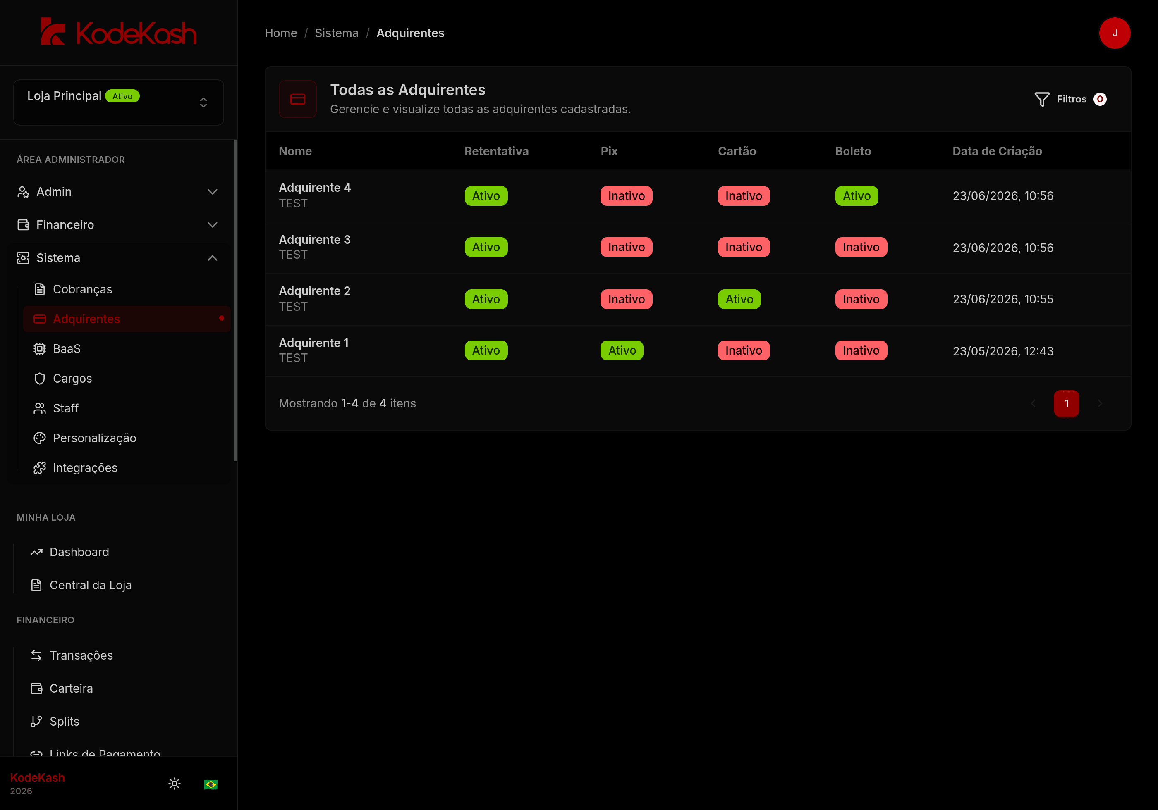Expand the Financeiro menu chevron
The height and width of the screenshot is (810, 1158).
212,225
